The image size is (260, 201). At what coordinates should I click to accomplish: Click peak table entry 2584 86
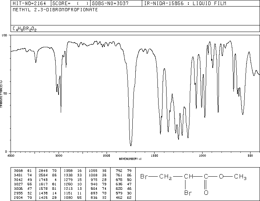(x=48, y=175)
